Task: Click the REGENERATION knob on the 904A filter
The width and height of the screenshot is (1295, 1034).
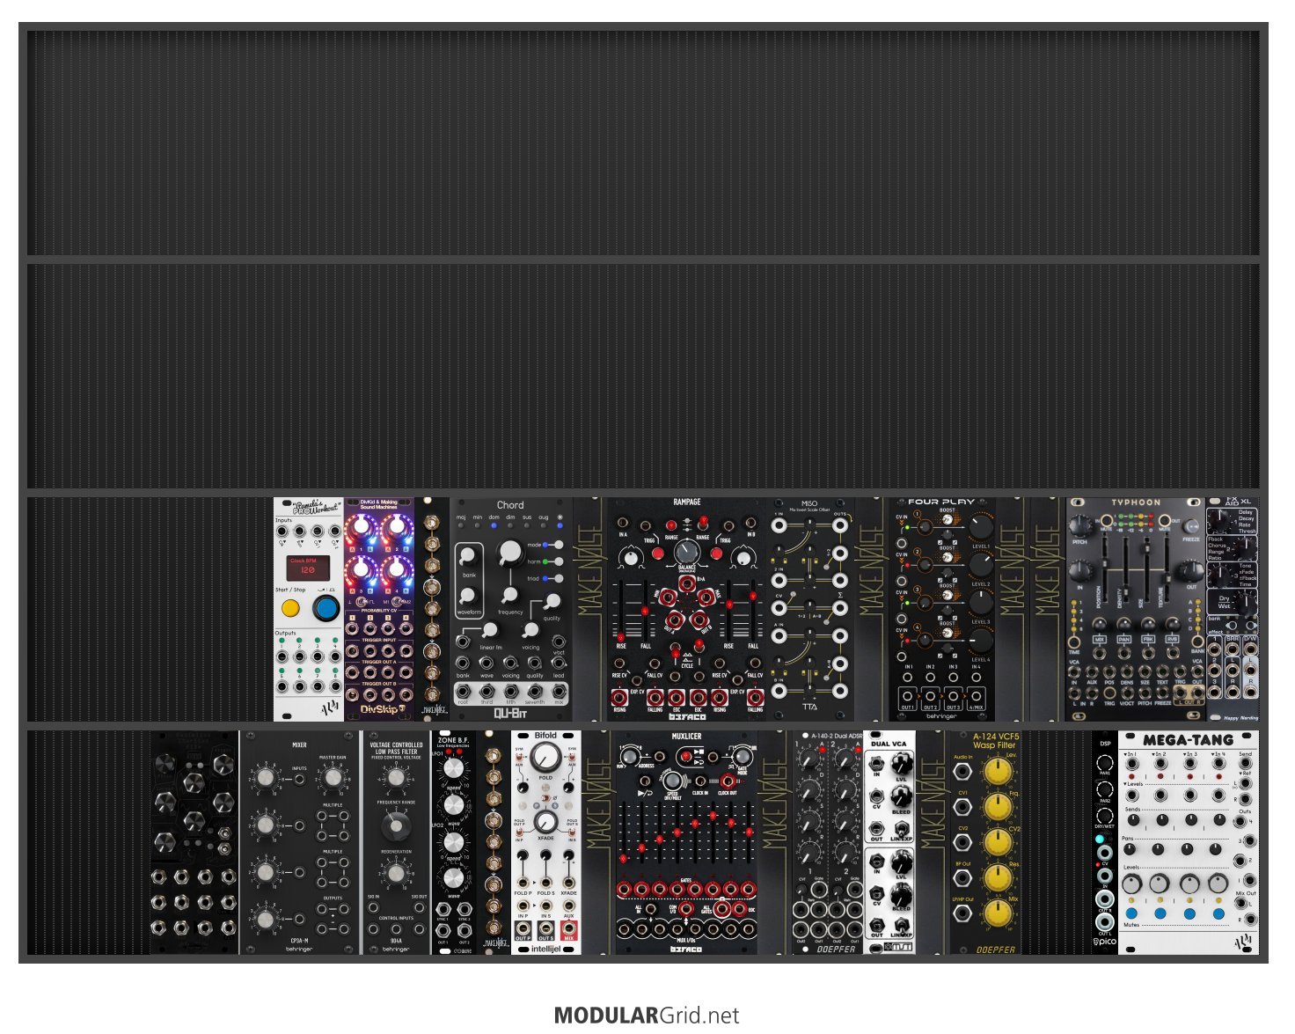Action: point(396,872)
